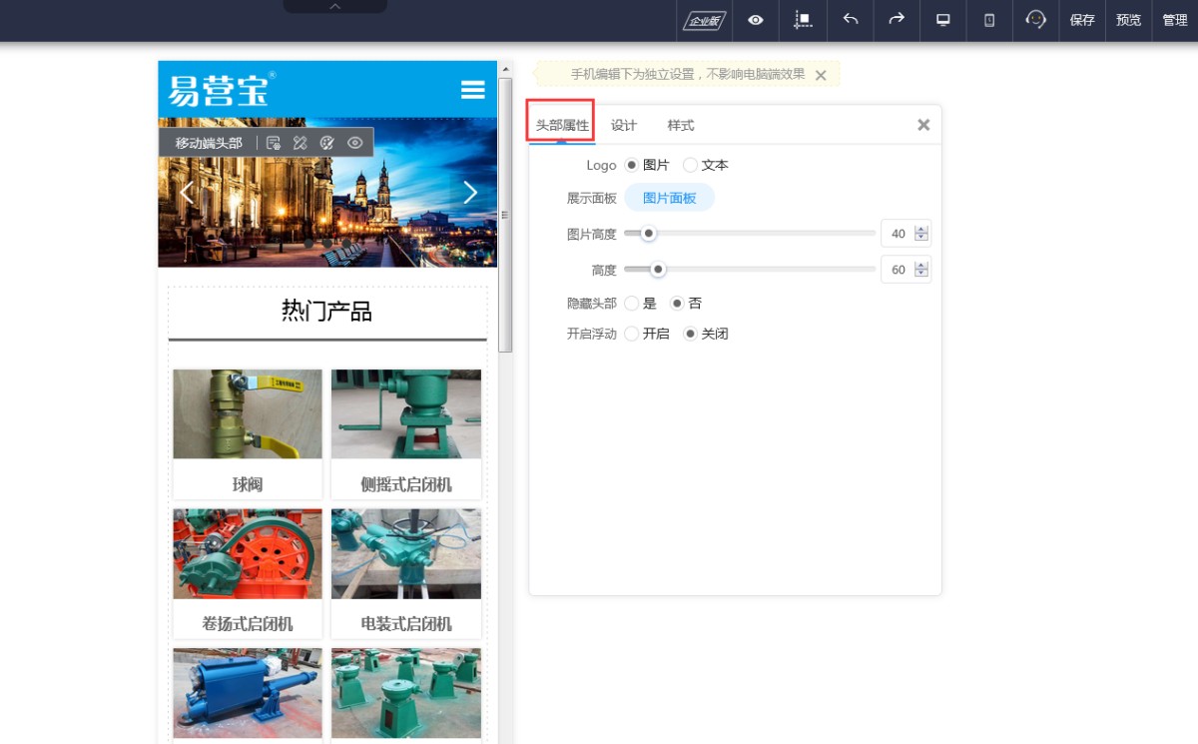Click the 保存 button
Viewport: 1198px width, 744px height.
(1082, 20)
